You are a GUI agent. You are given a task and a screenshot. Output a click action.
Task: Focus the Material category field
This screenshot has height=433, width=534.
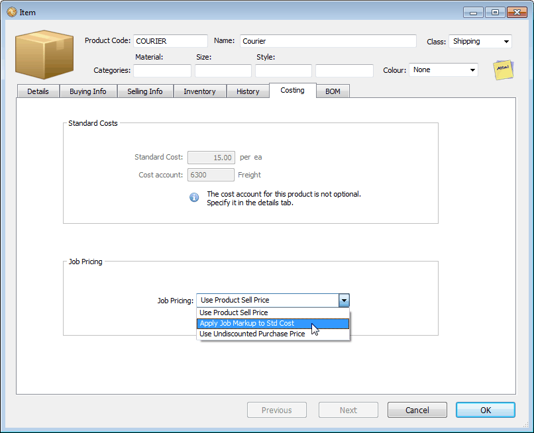[x=162, y=71]
